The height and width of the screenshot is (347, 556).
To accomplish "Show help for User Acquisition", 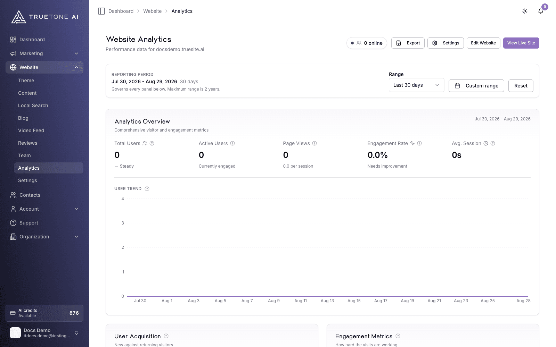I will (x=166, y=336).
